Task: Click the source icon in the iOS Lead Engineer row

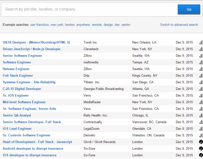Action: coord(201,129)
